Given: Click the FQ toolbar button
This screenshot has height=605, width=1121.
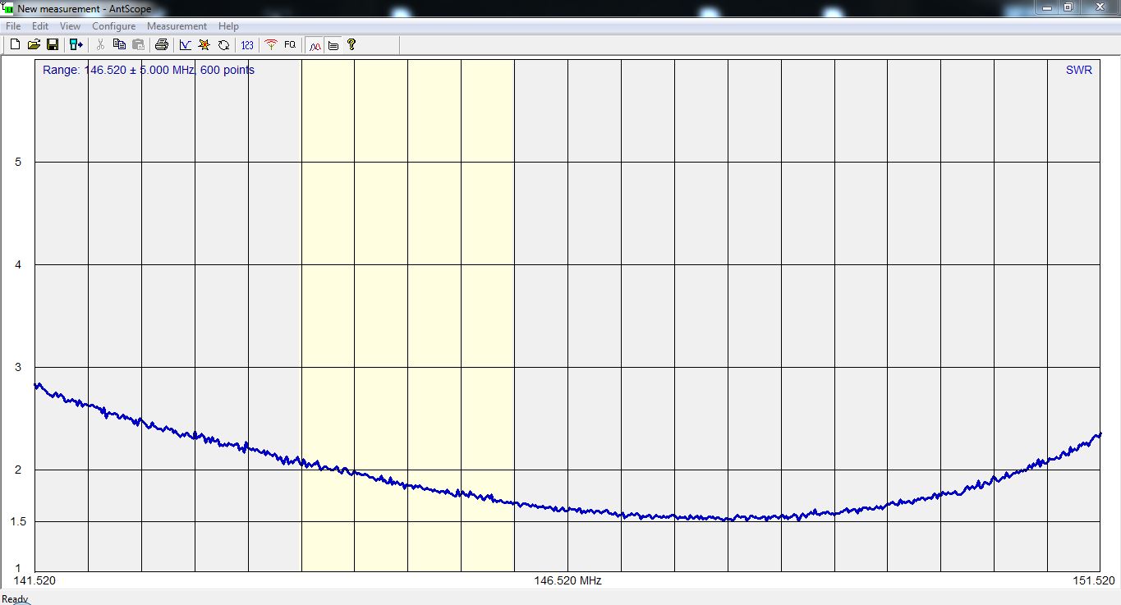Looking at the screenshot, I should tap(290, 44).
